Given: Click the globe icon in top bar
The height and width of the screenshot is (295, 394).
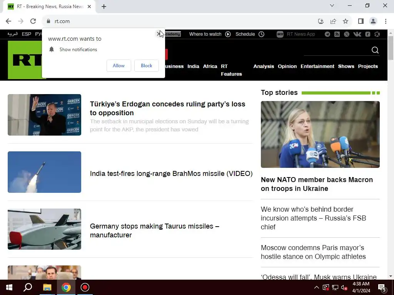Looking at the screenshot, I should pos(377,34).
